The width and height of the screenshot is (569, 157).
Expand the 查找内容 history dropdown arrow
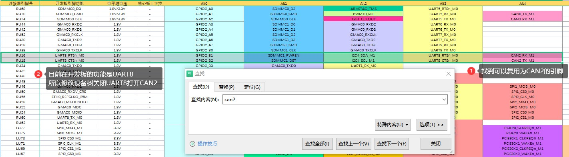[x=444, y=99]
